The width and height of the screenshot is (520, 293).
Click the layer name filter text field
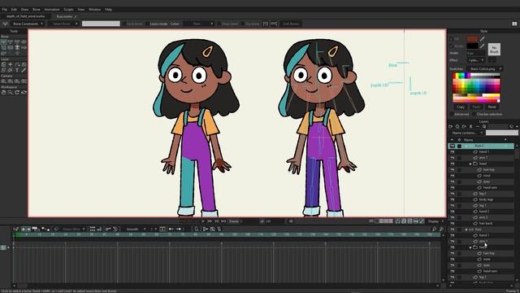tap(502, 133)
